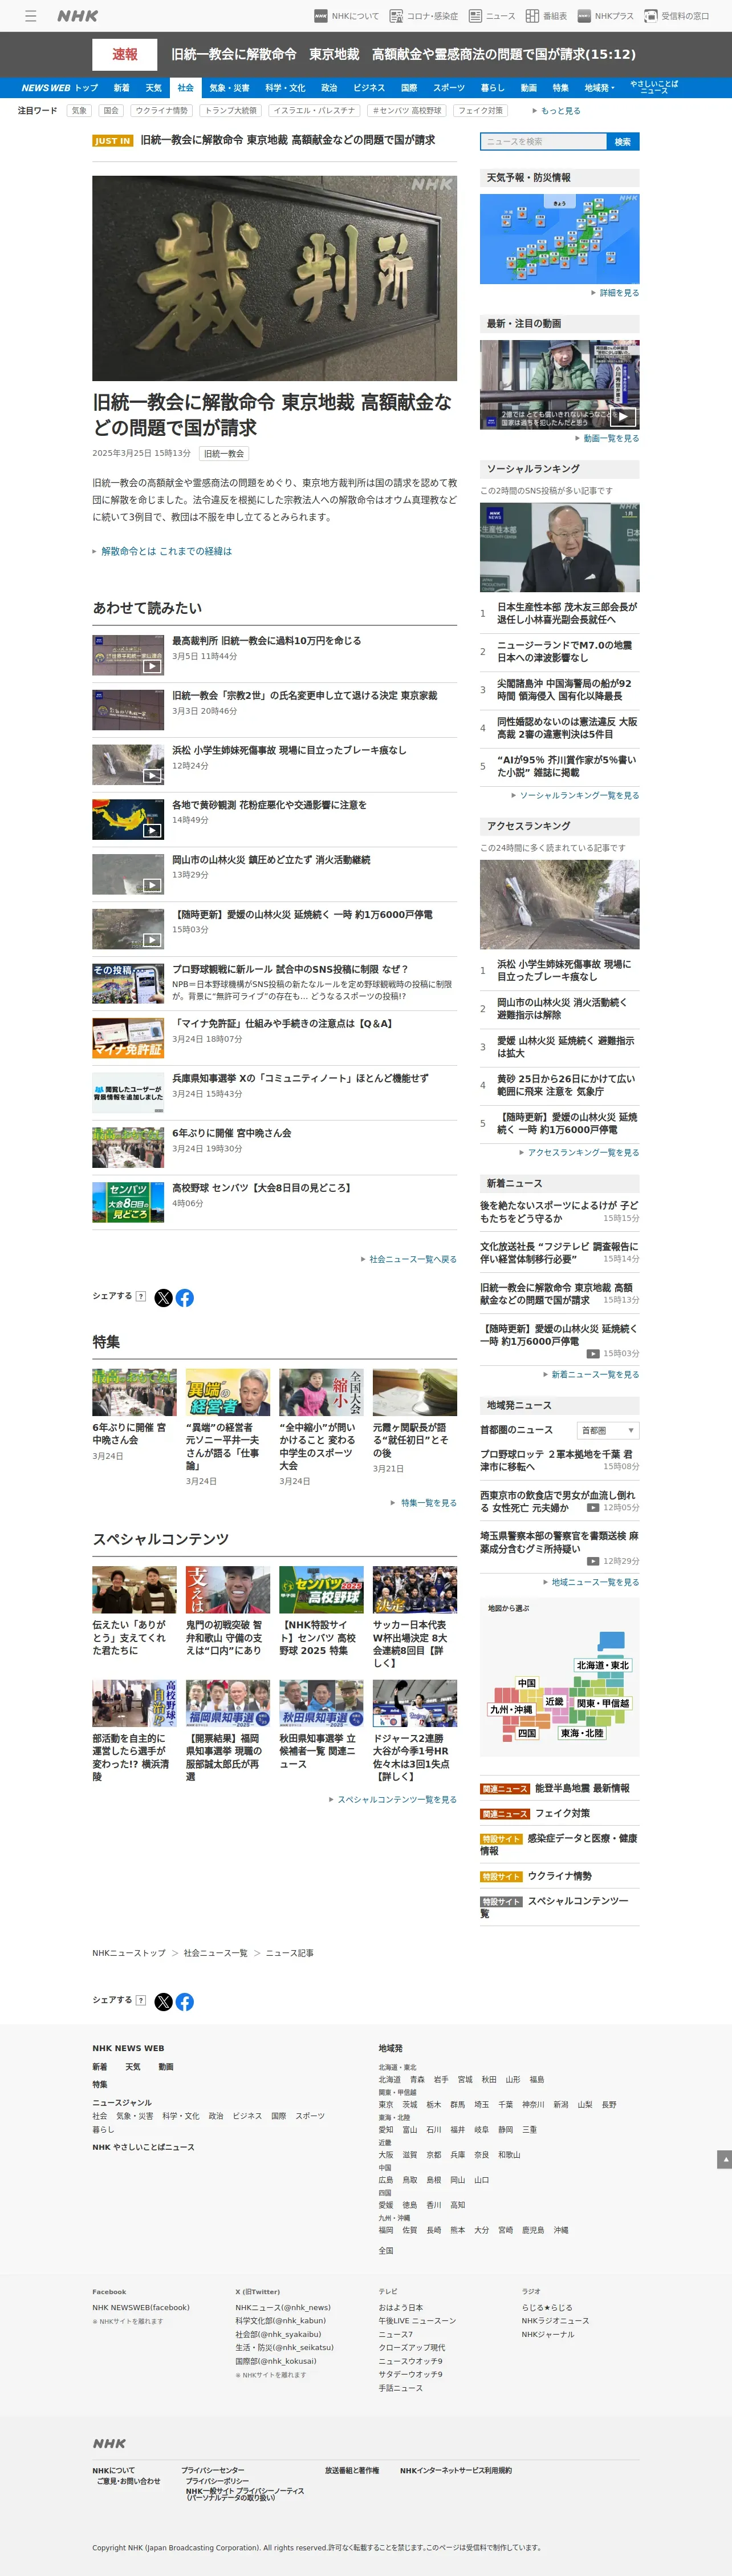This screenshot has width=732, height=2576.
Task: Share on Facebook near the breadcrumb trail
Action: pyautogui.click(x=185, y=2001)
